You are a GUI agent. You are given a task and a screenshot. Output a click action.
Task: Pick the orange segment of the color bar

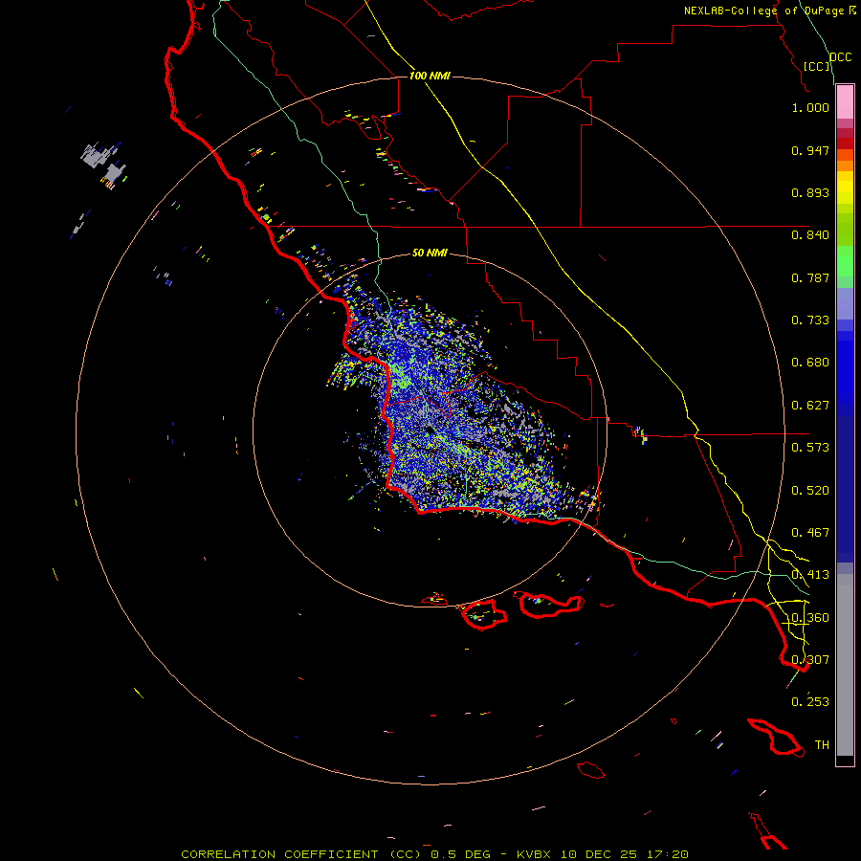click(845, 166)
